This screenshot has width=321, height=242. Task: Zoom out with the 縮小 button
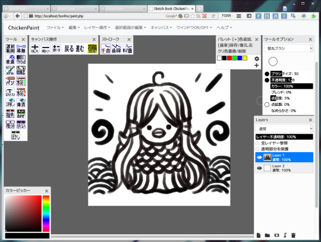coord(46,49)
